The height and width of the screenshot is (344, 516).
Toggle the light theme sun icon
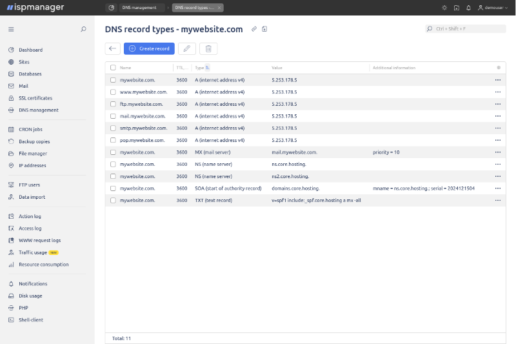point(444,8)
